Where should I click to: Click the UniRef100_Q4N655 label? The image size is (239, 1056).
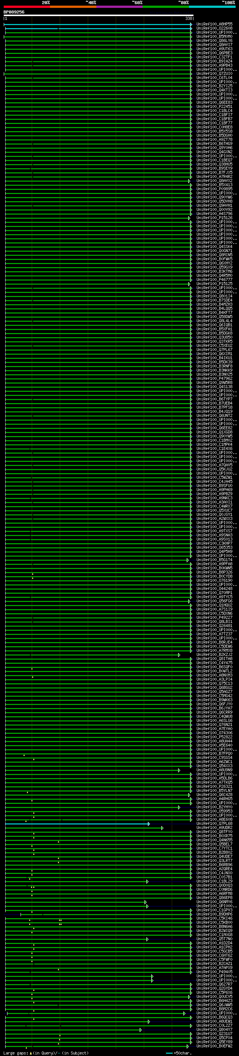[214, 840]
